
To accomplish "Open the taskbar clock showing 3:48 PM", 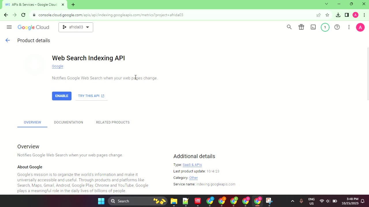I will click(x=350, y=201).
